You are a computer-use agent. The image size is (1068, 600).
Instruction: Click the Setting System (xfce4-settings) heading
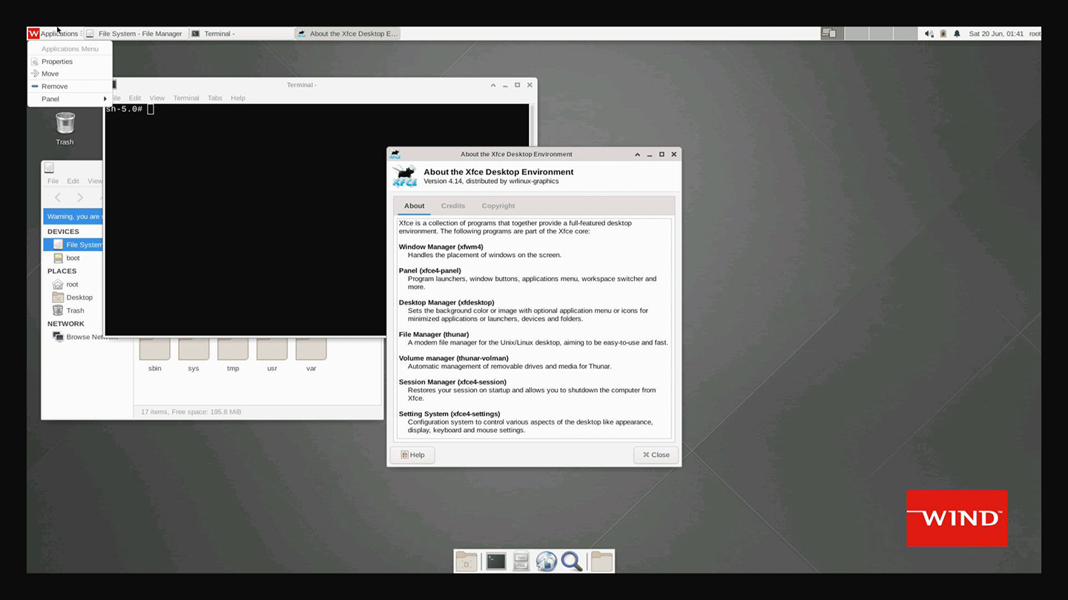click(x=449, y=414)
